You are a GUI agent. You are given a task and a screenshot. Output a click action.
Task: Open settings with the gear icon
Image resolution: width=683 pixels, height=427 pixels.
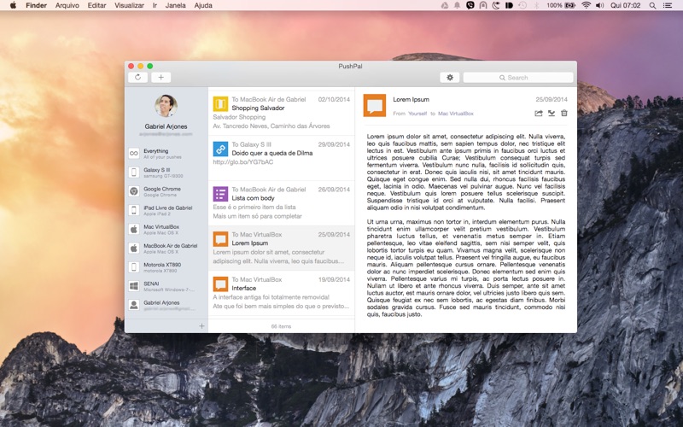(x=450, y=77)
